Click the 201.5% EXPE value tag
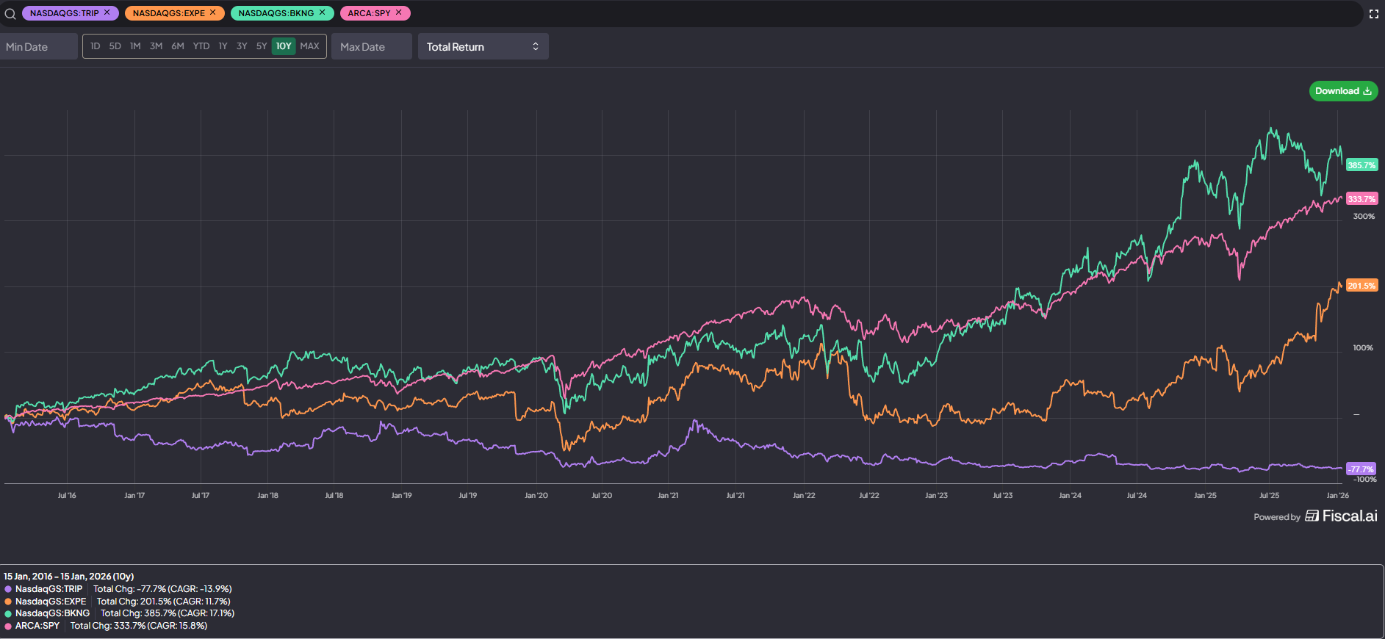This screenshot has height=639, width=1385. [x=1361, y=286]
